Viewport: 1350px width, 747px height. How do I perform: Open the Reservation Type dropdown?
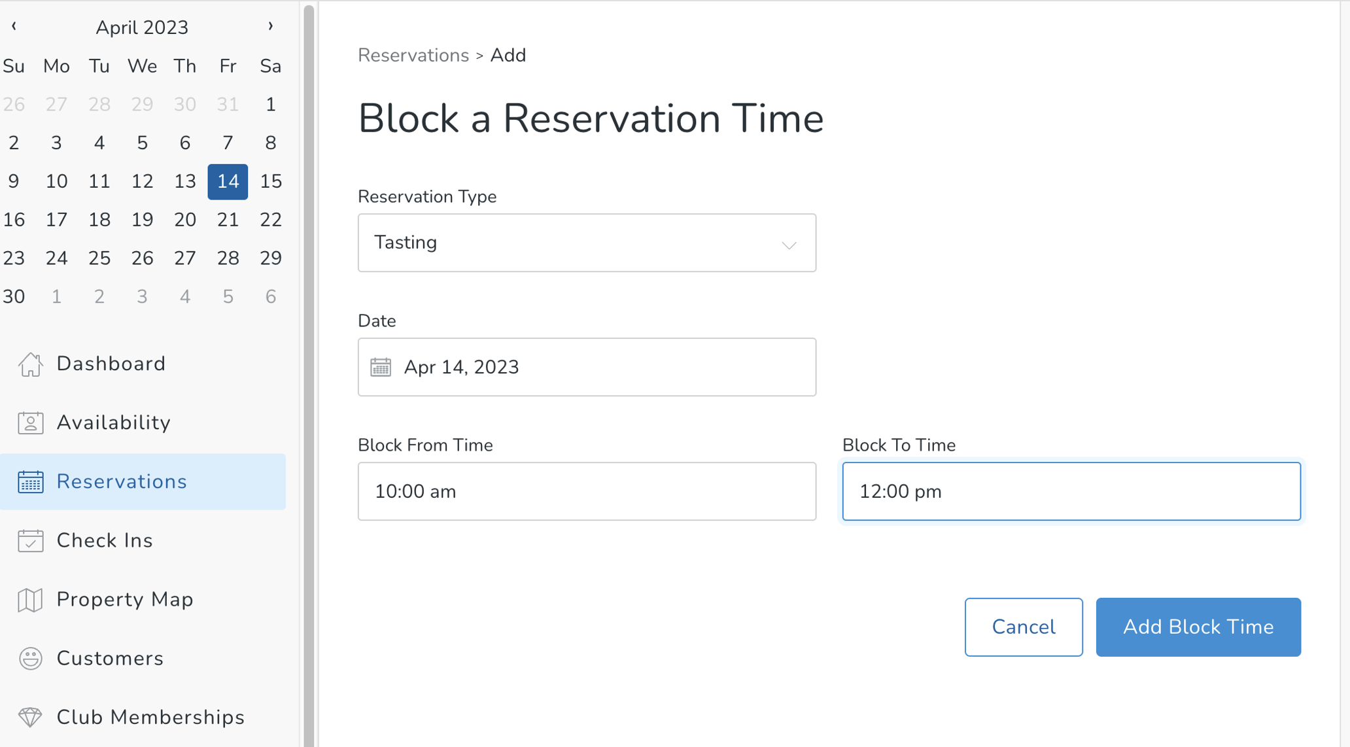[x=789, y=243]
